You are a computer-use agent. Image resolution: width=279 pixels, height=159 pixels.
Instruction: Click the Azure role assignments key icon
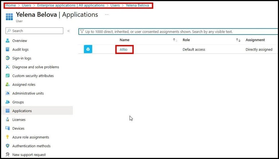[8, 137]
